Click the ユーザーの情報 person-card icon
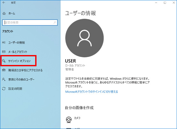Image resolution: width=177 pixels, height=129 pixels. tap(4, 43)
